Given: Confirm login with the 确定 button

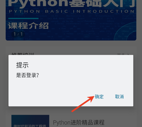Looking at the screenshot, I should (99, 97).
